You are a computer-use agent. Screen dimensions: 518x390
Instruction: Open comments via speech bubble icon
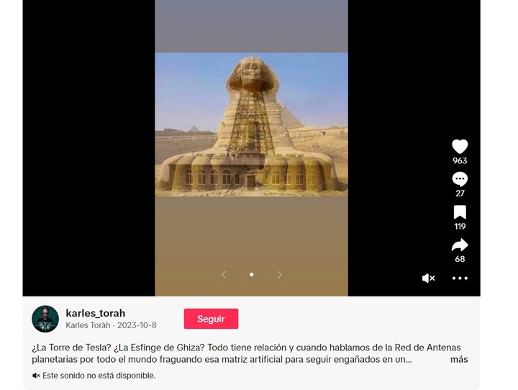(x=460, y=179)
